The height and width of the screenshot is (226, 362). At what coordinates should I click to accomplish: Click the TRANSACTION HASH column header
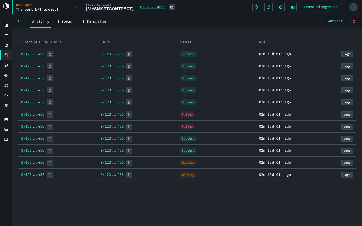(x=41, y=42)
